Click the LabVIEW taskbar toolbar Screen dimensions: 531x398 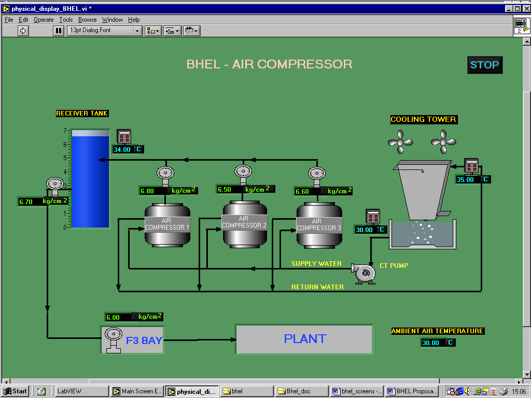pyautogui.click(x=82, y=391)
